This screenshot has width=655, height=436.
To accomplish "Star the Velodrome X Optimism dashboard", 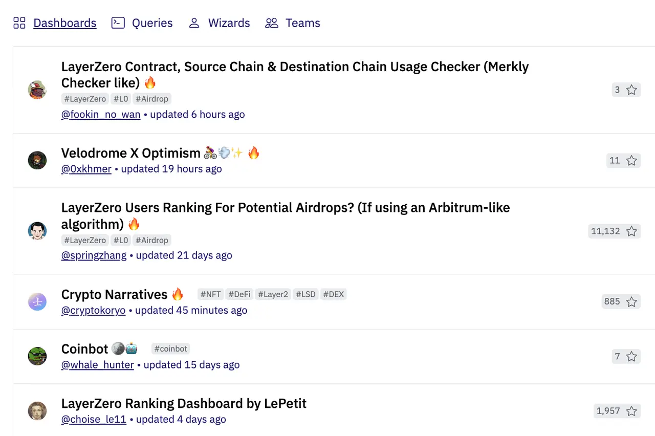I will 631,160.
